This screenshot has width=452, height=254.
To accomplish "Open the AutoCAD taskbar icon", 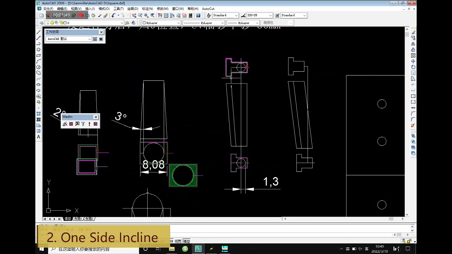I will pos(198,249).
